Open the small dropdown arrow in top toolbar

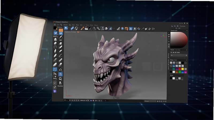pyautogui.click(x=114, y=29)
